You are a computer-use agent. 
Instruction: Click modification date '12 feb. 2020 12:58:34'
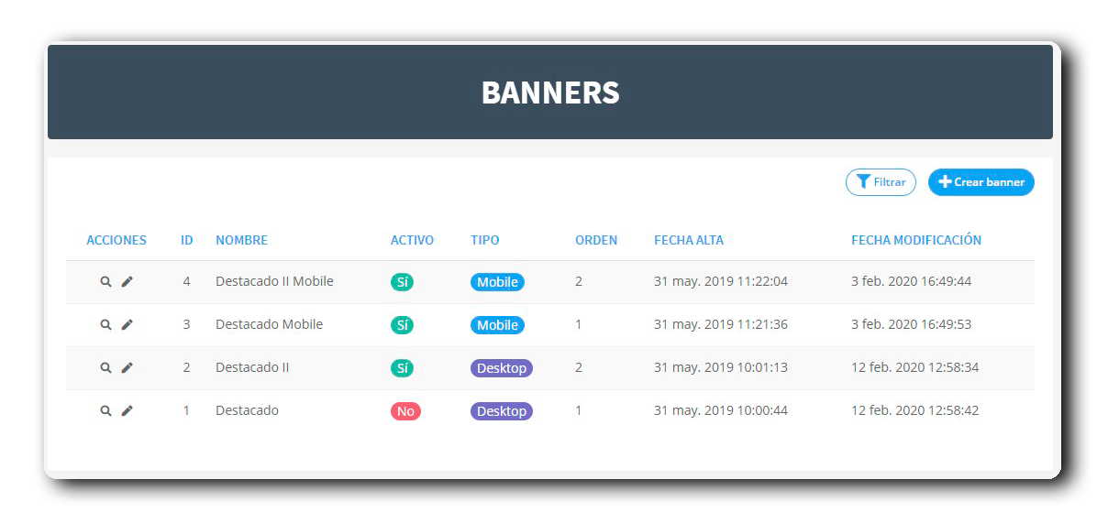click(x=915, y=367)
